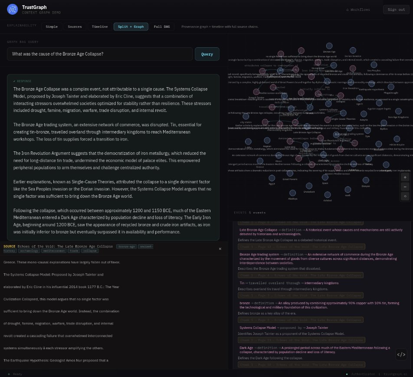This screenshot has width=413, height=377.
Task: Reset the graph view
Action: [405, 196]
